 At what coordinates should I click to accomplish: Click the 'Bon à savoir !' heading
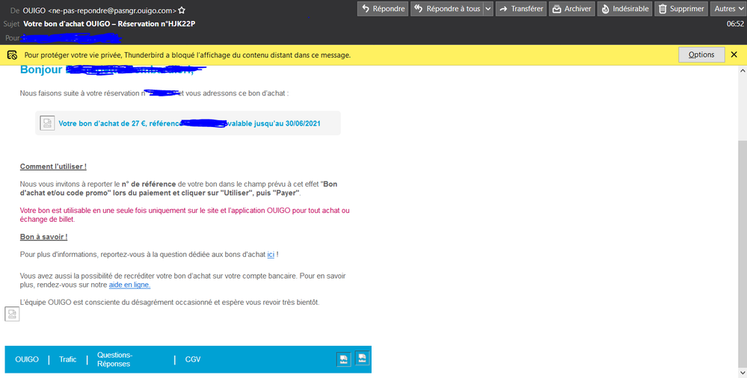44,237
